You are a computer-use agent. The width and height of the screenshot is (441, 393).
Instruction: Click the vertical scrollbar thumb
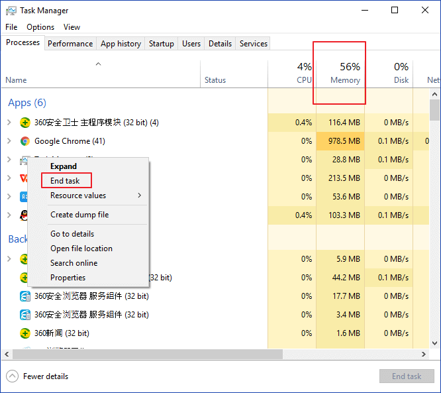pyautogui.click(x=434, y=109)
